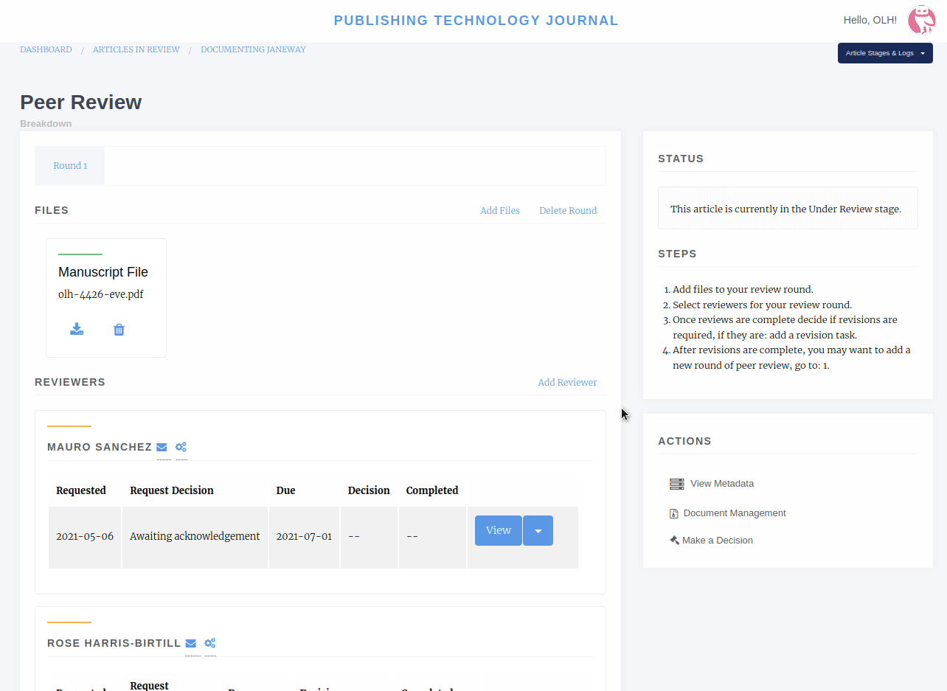This screenshot has width=947, height=691.
Task: Open settings cogs for Mauro Sanchez
Action: [181, 447]
